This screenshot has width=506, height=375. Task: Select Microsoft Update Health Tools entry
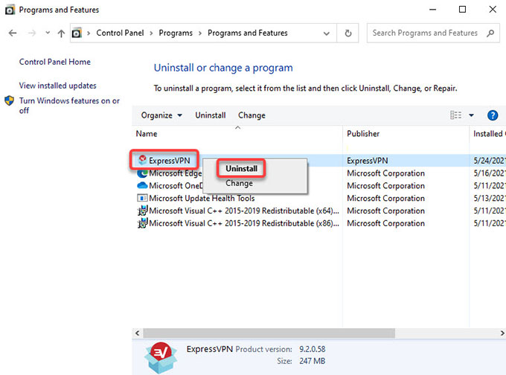pyautogui.click(x=202, y=198)
